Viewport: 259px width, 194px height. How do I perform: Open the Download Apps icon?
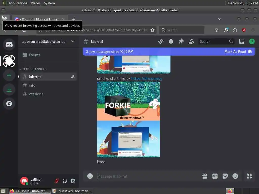tap(9, 89)
